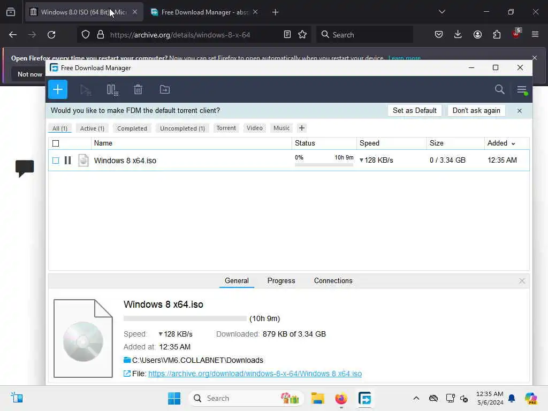Add a new filter tag with the plus
Screen dimensions: 548x411
click(302, 128)
